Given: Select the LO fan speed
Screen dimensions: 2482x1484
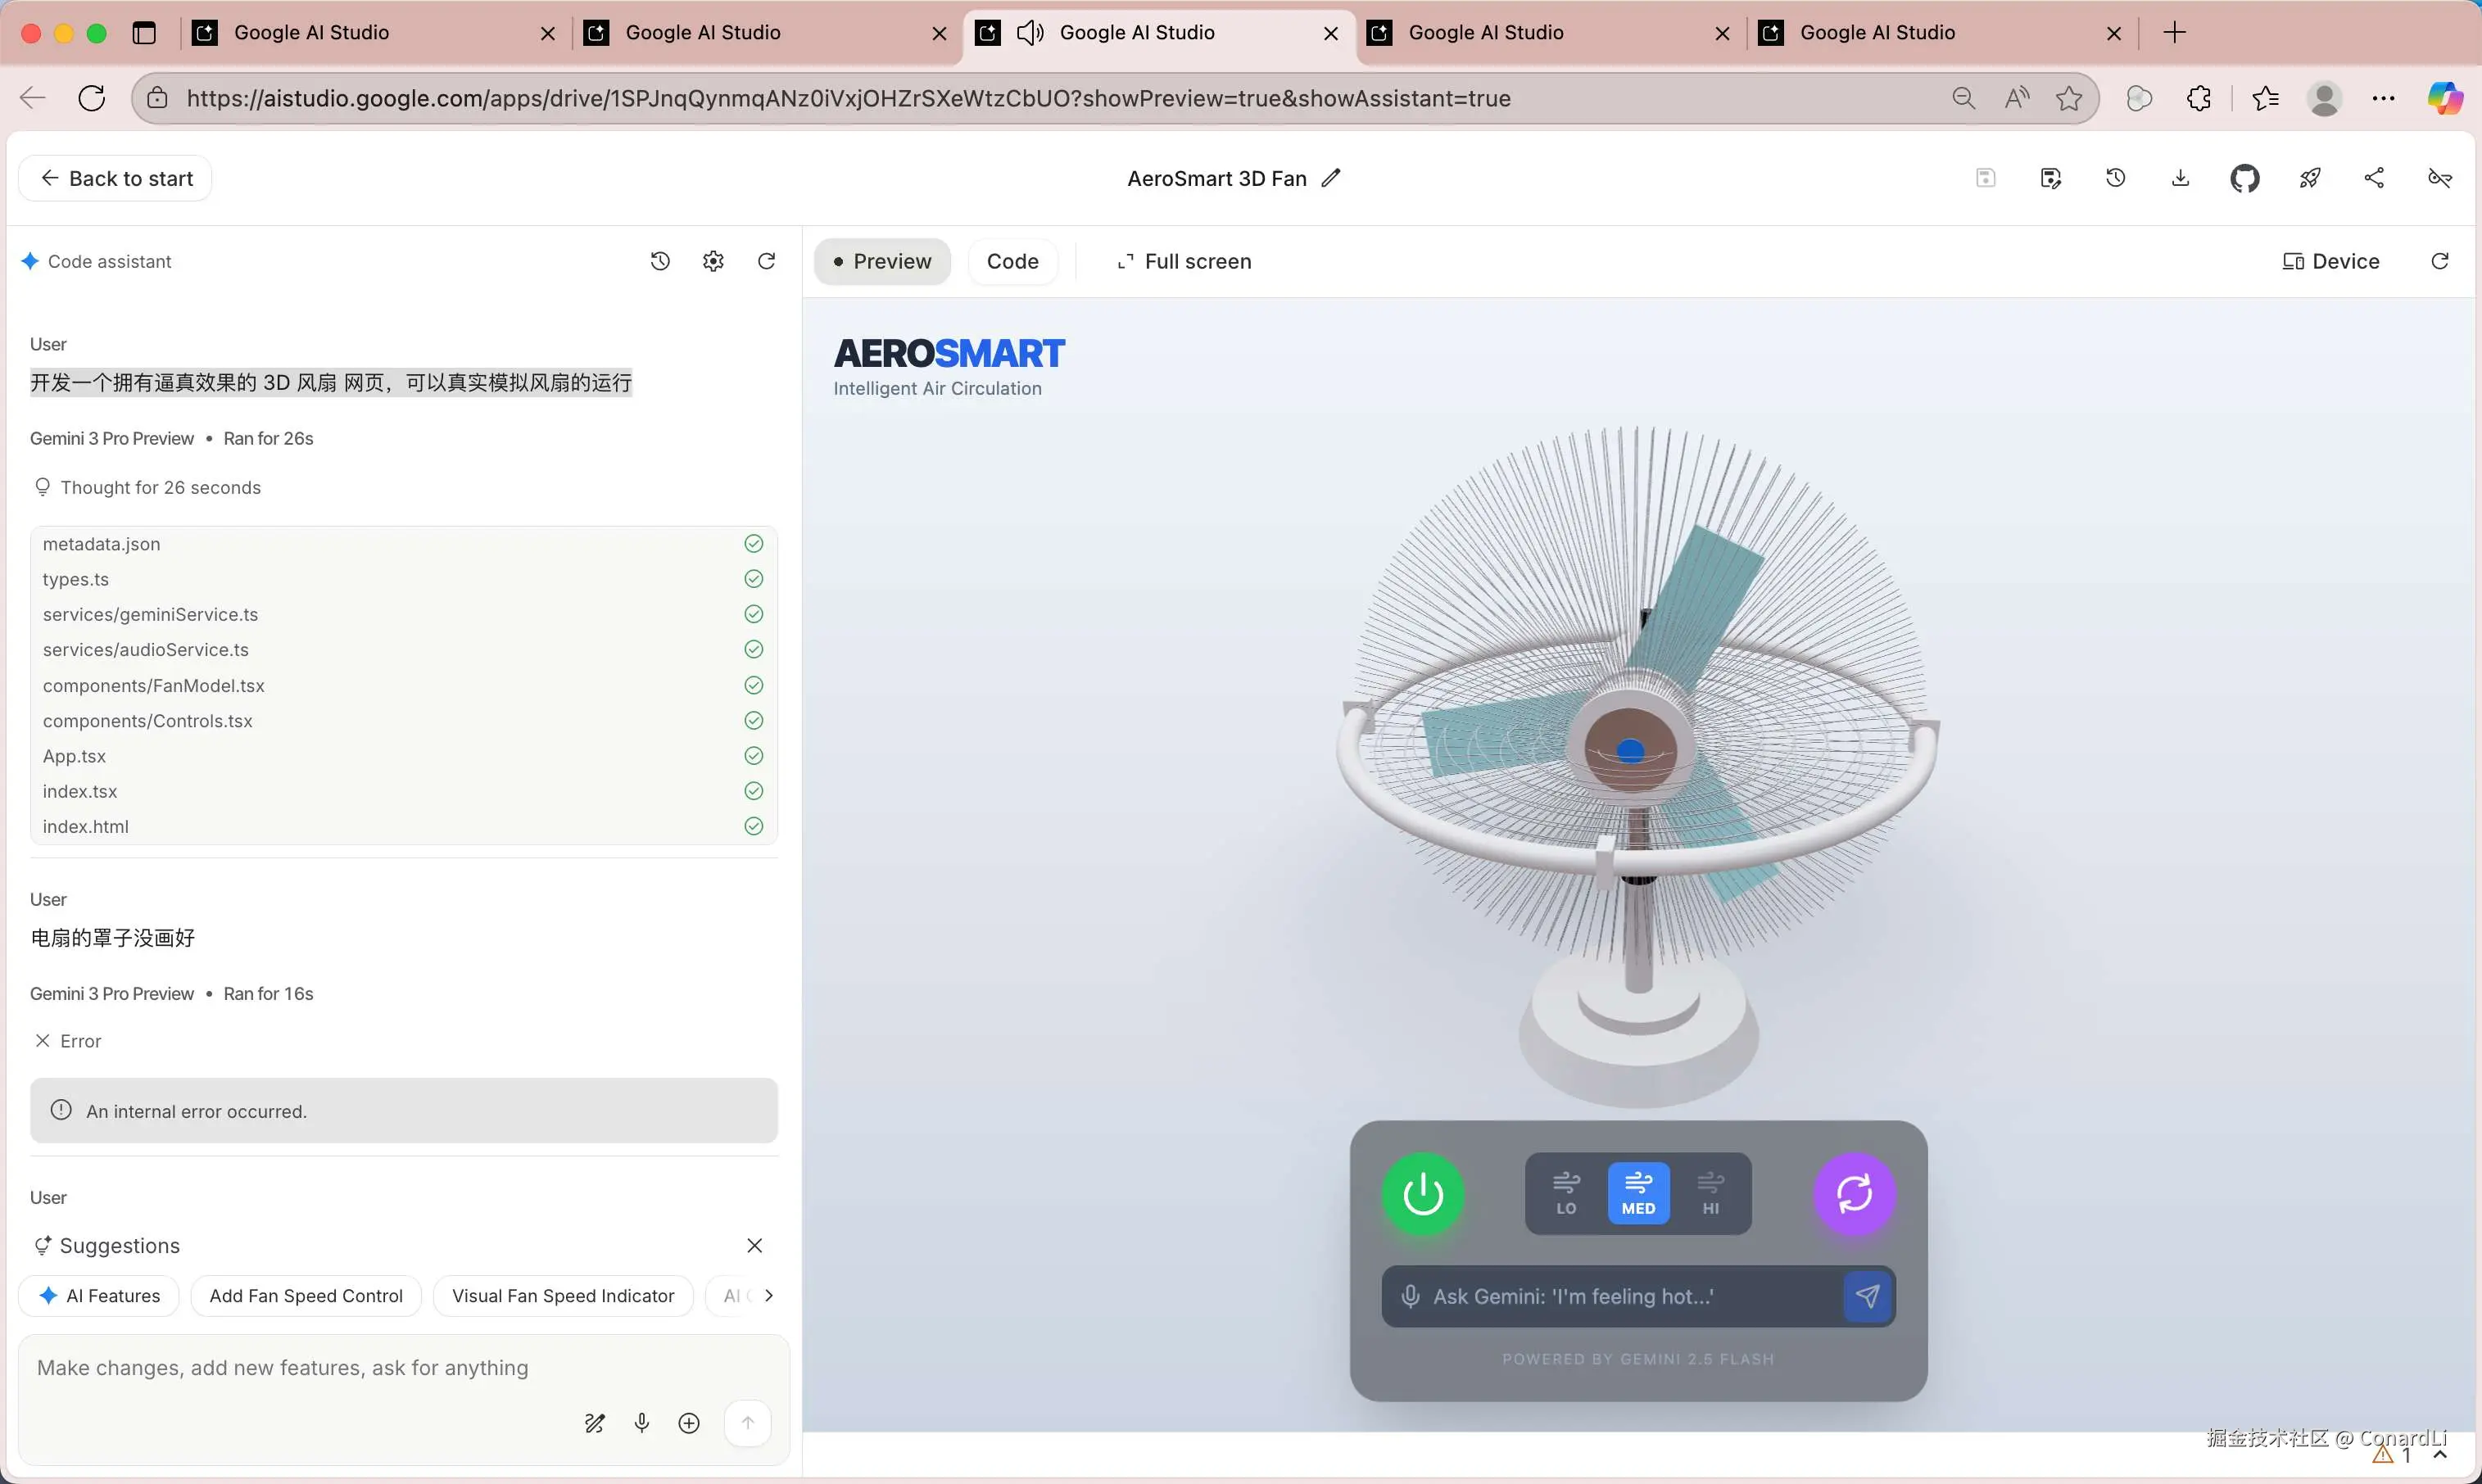Looking at the screenshot, I should (1566, 1194).
